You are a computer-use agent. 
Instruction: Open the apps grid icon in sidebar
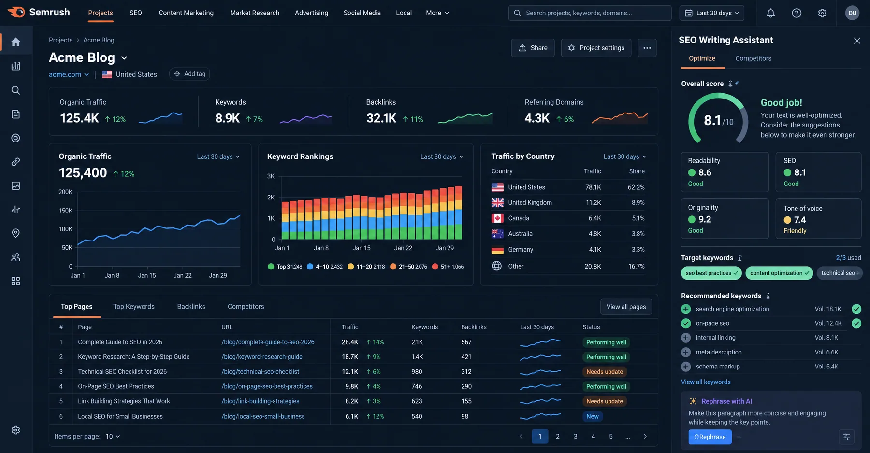pyautogui.click(x=16, y=281)
